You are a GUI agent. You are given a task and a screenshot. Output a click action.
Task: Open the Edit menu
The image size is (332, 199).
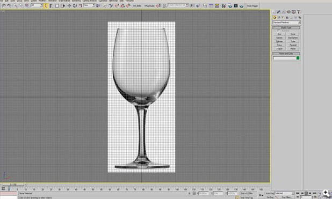[7, 1]
